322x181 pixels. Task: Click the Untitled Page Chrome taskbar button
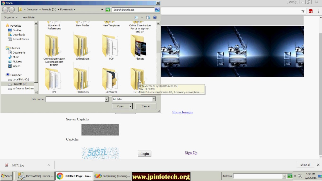pos(74,176)
